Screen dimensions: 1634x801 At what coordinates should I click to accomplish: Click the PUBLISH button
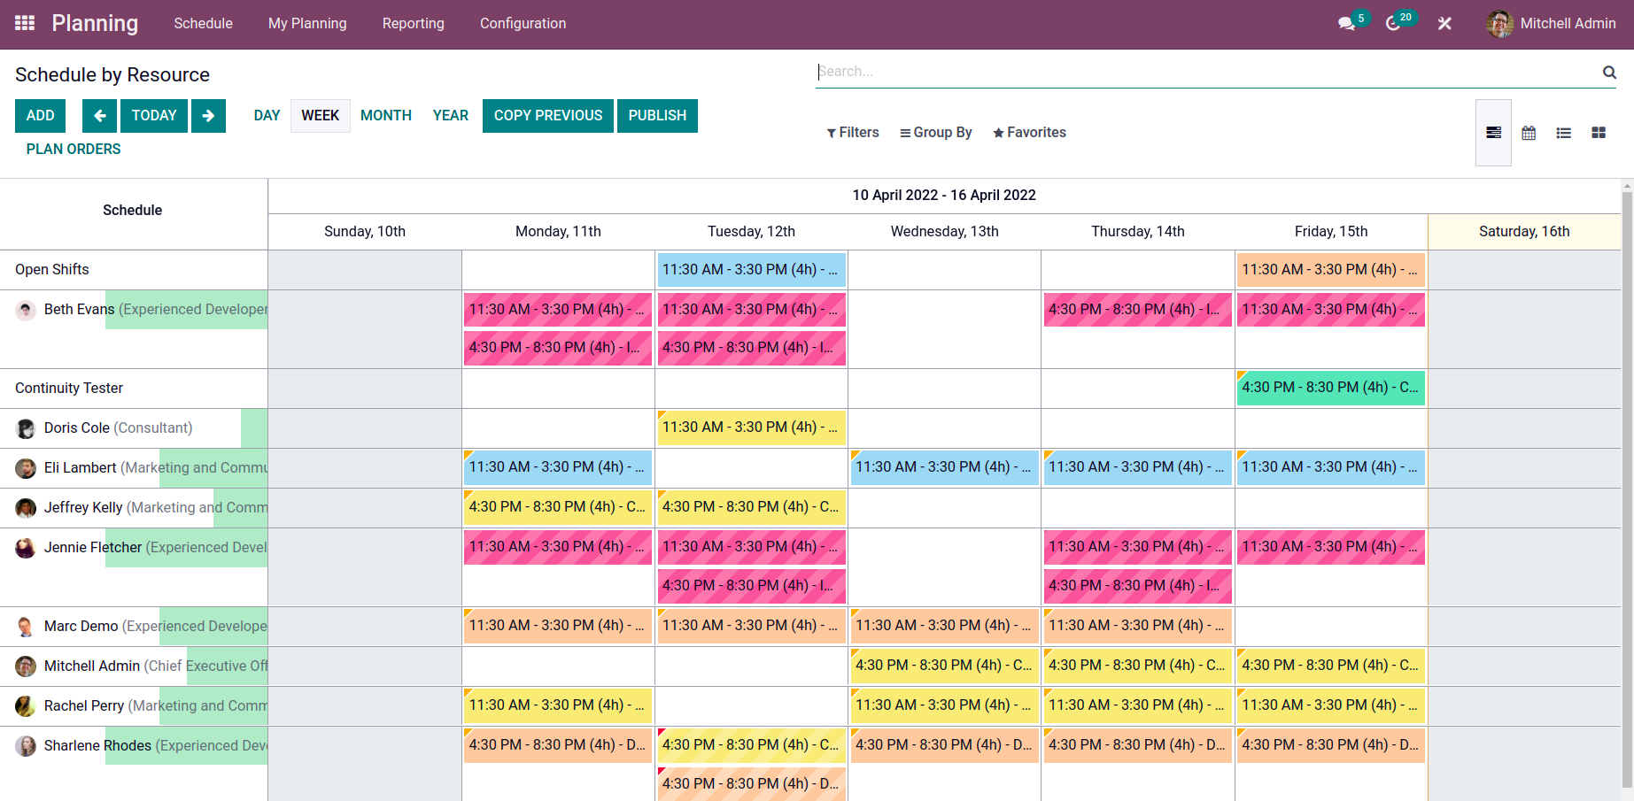point(657,115)
